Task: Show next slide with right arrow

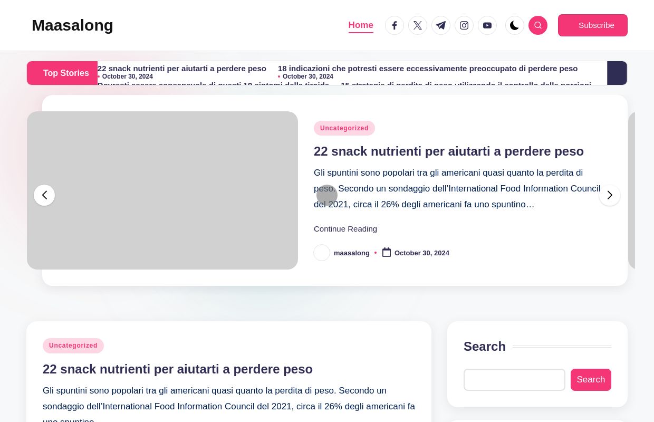Action: pos(610,195)
